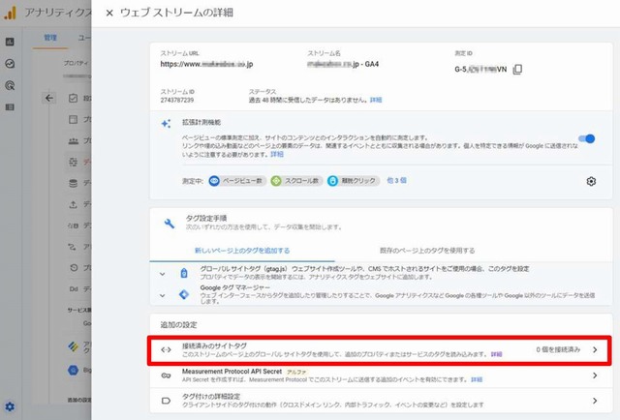Click the Data Streams icon in admin list
Viewport: 620px width, 420px height.
(74, 162)
